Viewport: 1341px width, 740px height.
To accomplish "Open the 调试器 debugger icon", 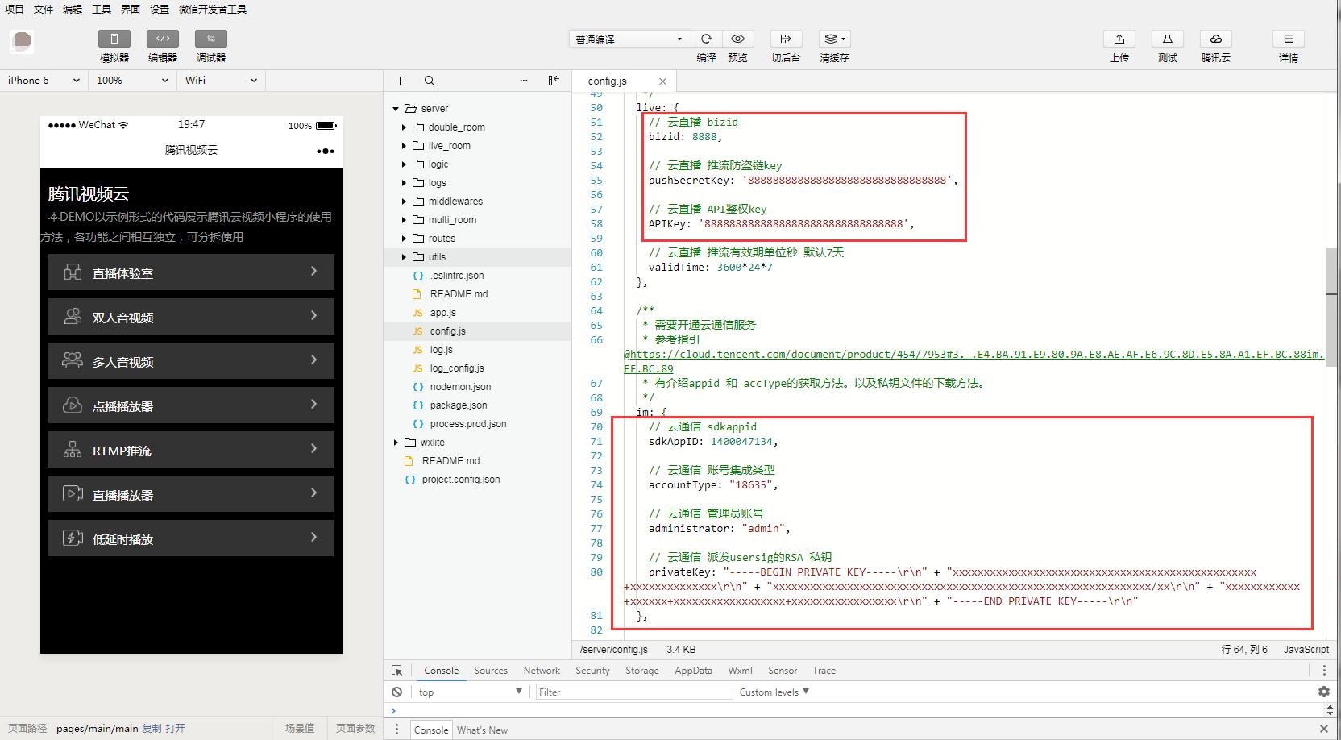I will tap(210, 39).
